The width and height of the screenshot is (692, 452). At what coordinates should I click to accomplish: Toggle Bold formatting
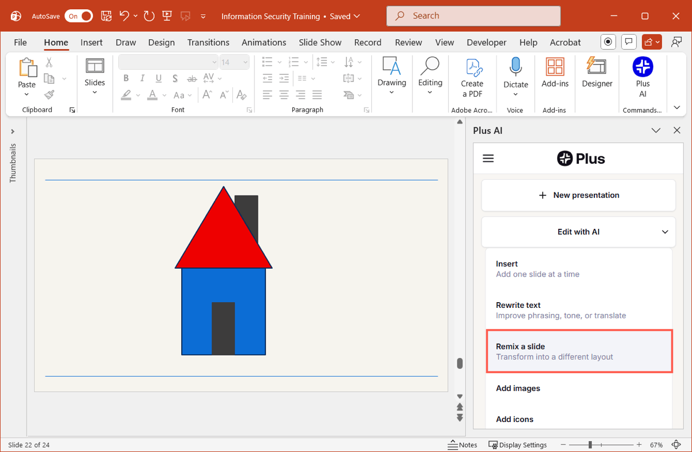pyautogui.click(x=126, y=79)
